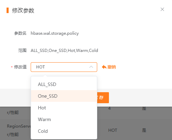Collapse the dropdown using the chevron arrow

(91, 67)
